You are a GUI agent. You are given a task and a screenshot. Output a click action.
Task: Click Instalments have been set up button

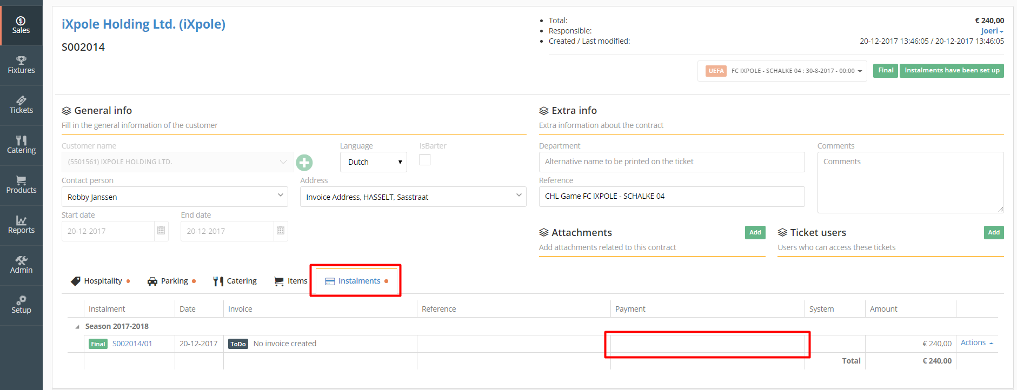pos(952,71)
